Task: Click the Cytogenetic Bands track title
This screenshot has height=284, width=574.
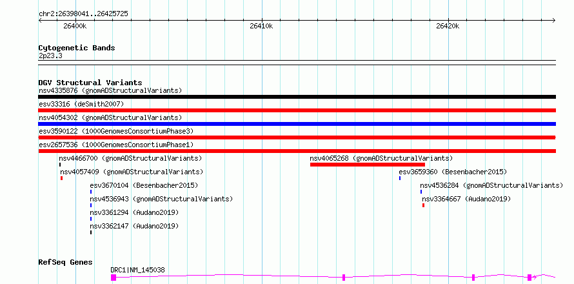Action: tap(77, 48)
